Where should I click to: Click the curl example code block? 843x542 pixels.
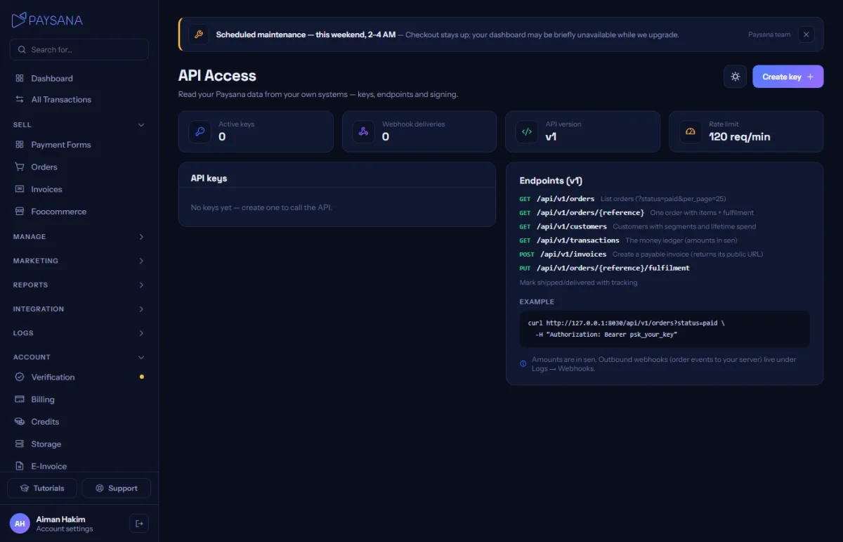(x=665, y=329)
